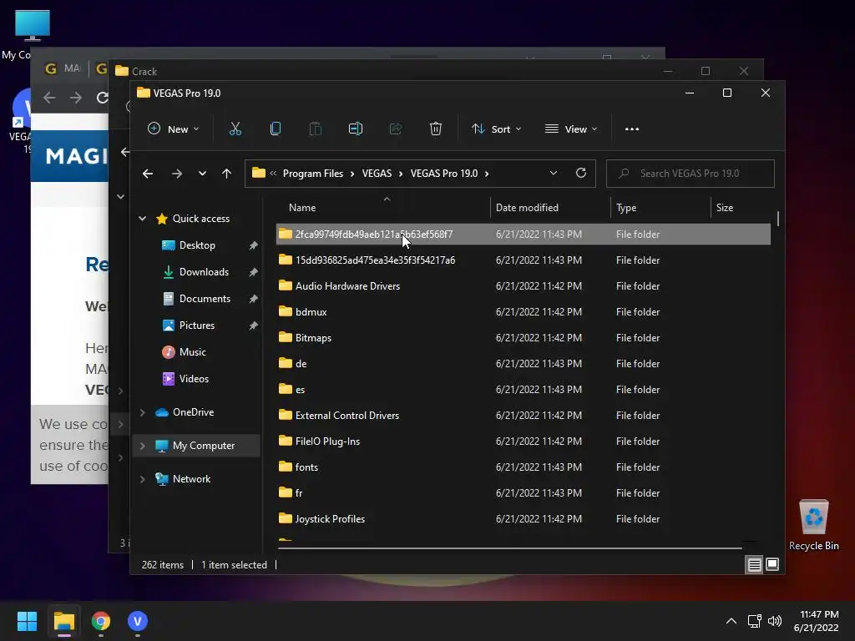Select Desktop in Quick access
Screen dimensions: 855x641
click(x=197, y=245)
